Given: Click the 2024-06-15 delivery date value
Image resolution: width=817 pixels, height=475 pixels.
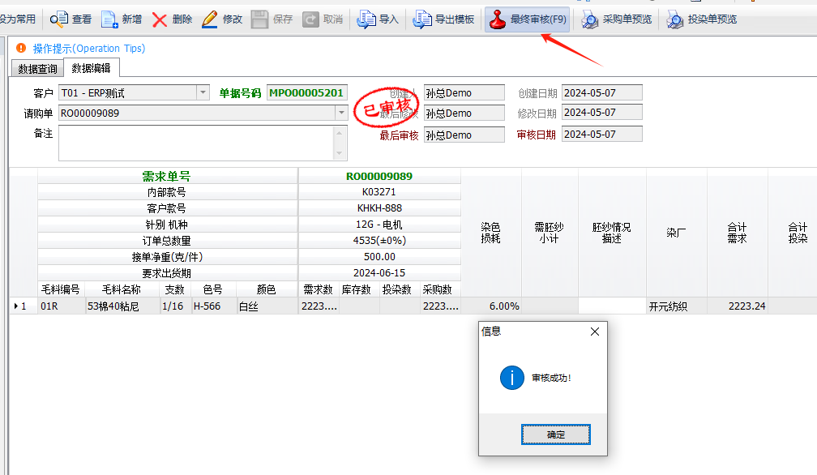Looking at the screenshot, I should [379, 273].
